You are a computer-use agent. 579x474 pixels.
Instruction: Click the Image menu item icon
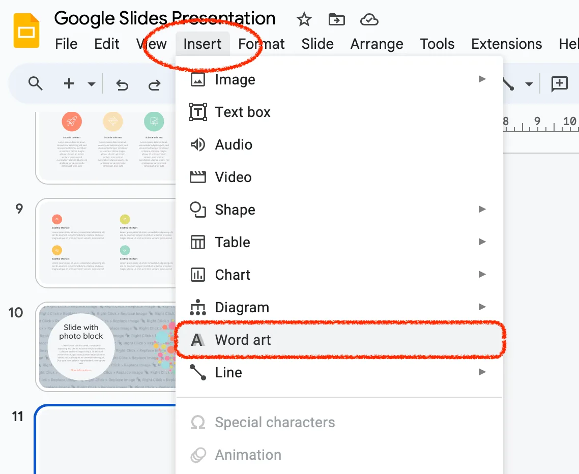click(x=198, y=79)
